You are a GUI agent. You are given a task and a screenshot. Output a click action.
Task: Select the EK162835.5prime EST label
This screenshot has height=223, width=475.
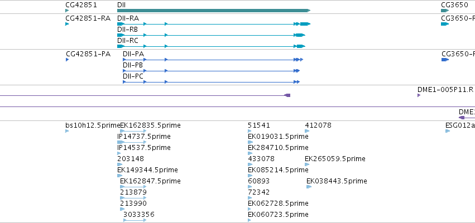coord(150,125)
